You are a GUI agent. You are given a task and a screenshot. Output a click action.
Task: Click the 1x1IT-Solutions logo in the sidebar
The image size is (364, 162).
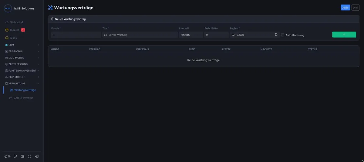pyautogui.click(x=8, y=8)
